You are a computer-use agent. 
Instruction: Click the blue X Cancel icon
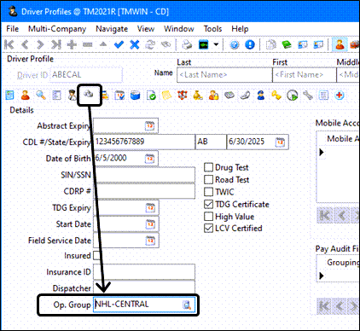[135, 44]
